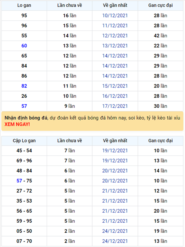Click date 14/12/2021 in row 84
185x247 pixels.
click(115, 66)
